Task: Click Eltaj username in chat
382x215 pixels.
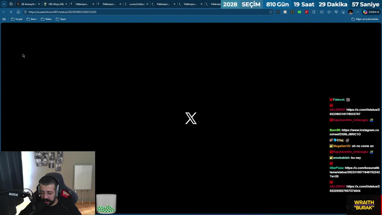Action: pyautogui.click(x=340, y=140)
